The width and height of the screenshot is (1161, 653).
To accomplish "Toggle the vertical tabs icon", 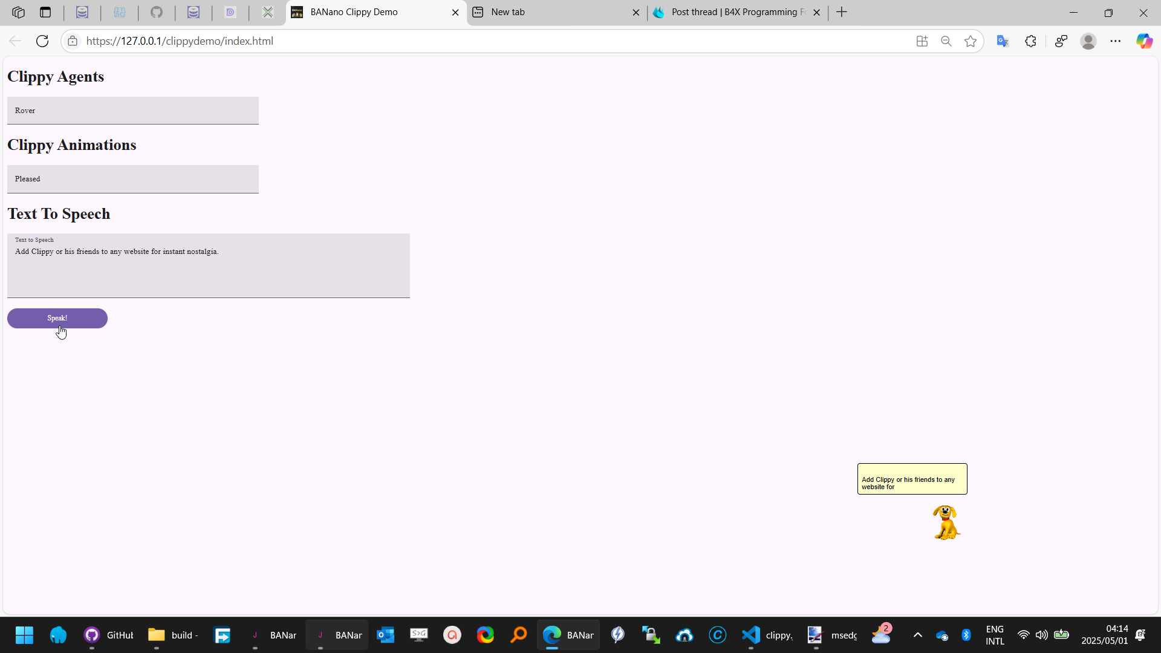I will pos(45,12).
